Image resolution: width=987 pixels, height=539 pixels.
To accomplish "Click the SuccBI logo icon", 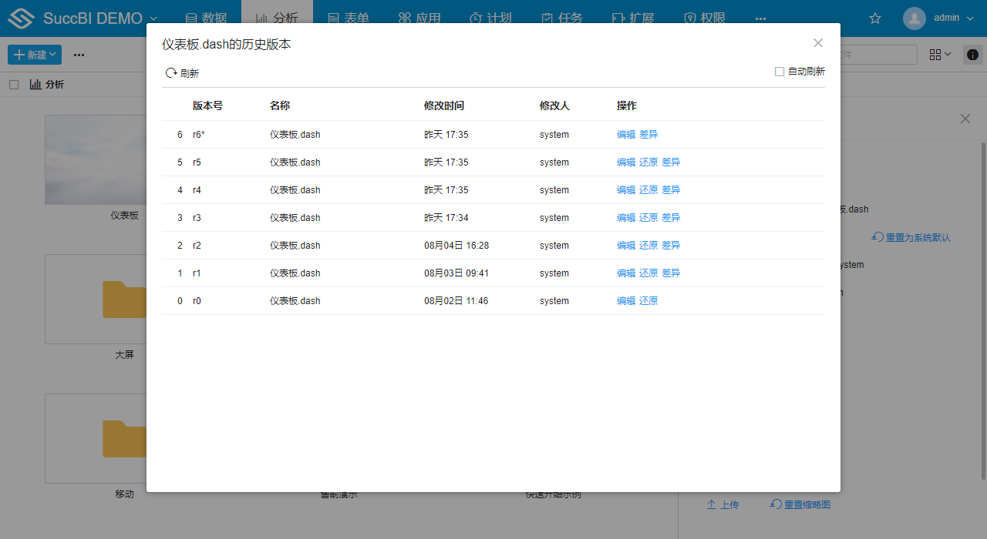I will coord(22,18).
